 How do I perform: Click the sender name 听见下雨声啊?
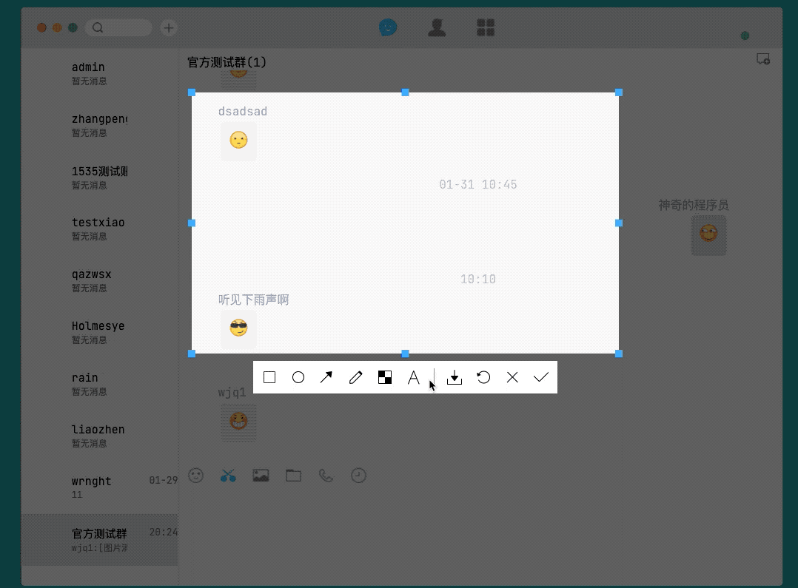tap(253, 300)
